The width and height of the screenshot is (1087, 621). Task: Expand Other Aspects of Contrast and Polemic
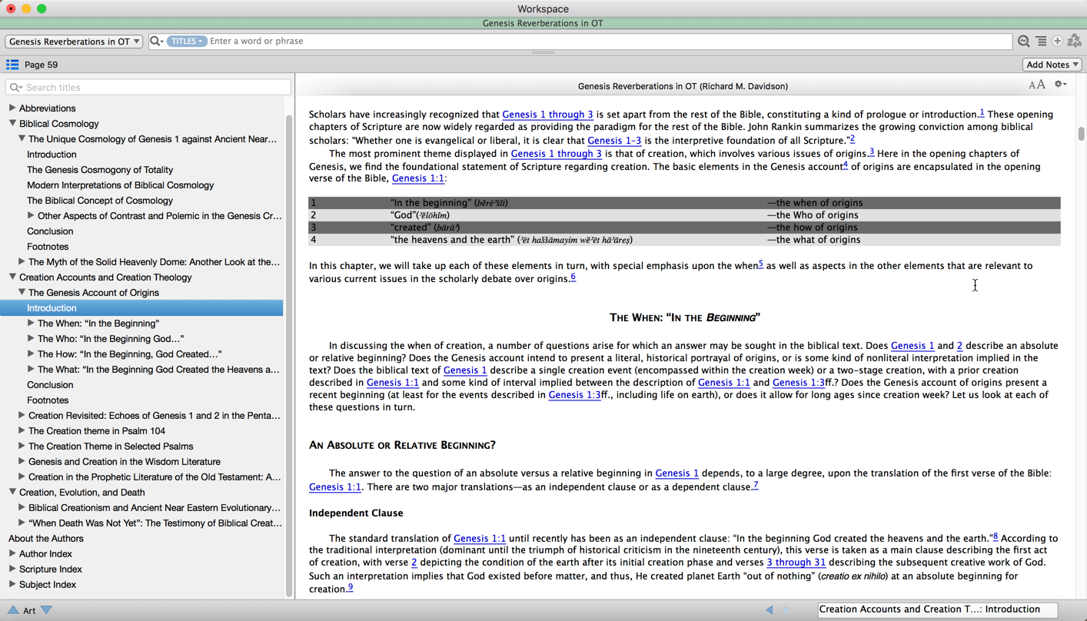[31, 216]
